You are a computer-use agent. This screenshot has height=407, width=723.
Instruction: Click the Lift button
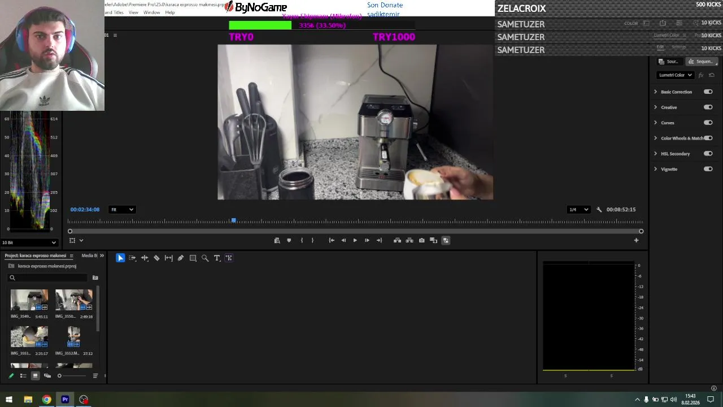pyautogui.click(x=397, y=240)
